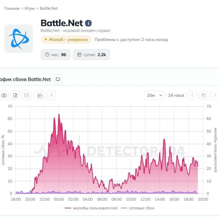
Task: Click the 'Жалоб – умеренно' status badge
Action: tap(66, 40)
